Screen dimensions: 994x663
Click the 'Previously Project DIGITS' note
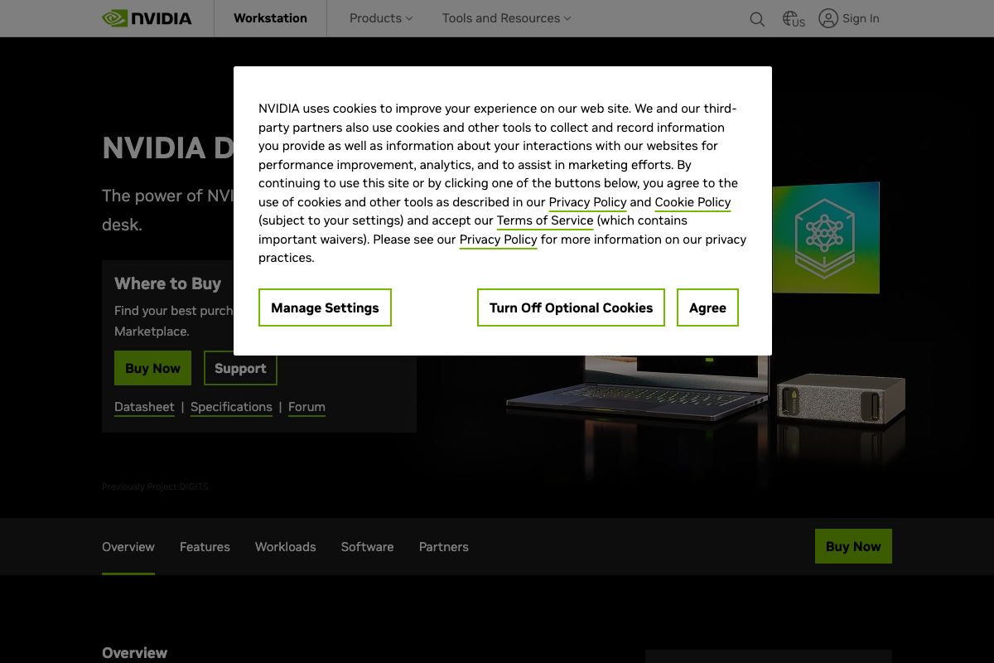(x=155, y=486)
